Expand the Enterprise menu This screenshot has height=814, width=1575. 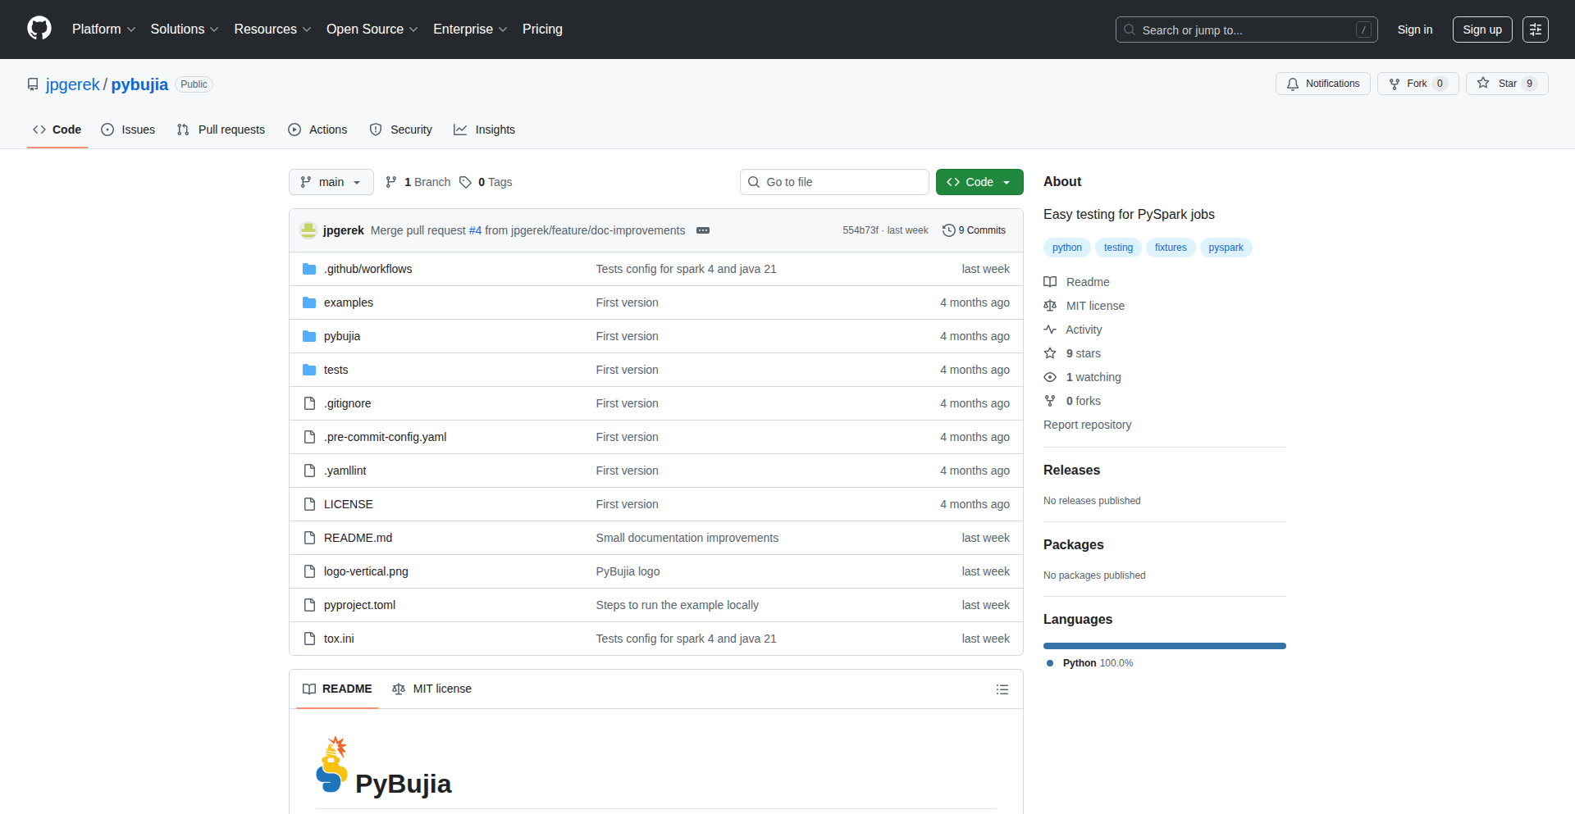coord(470,30)
